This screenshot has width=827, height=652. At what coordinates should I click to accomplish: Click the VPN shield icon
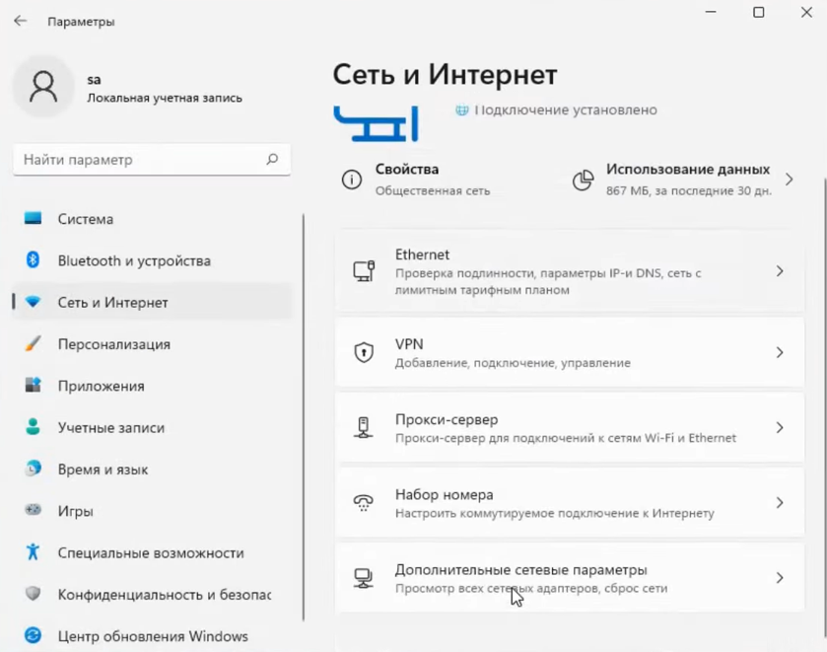[364, 352]
